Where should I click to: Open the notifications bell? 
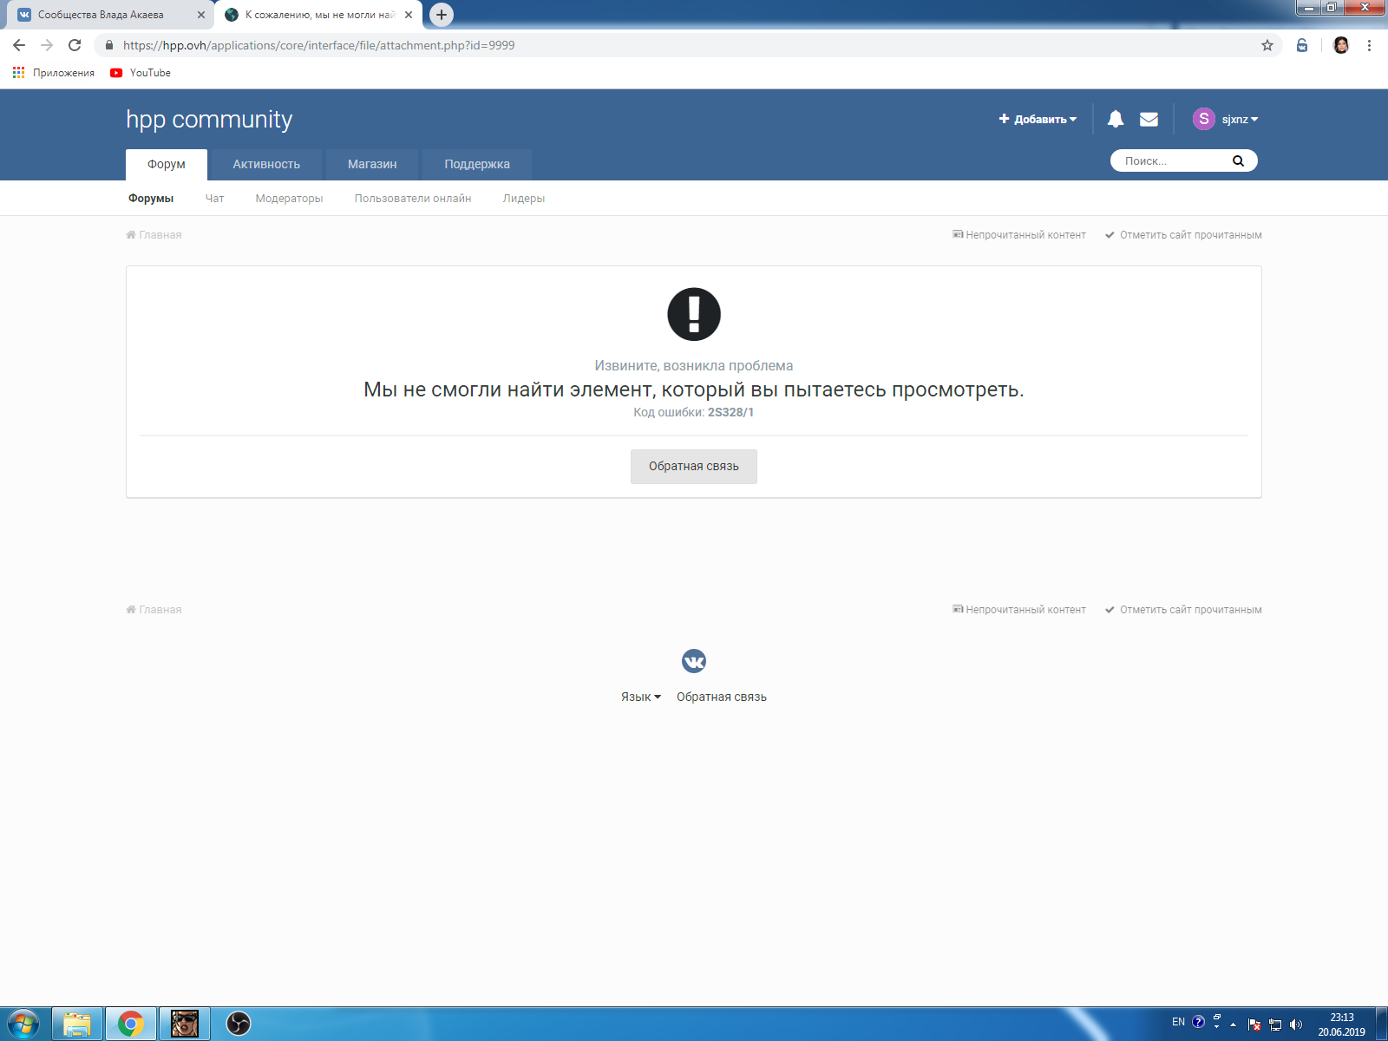tap(1116, 119)
